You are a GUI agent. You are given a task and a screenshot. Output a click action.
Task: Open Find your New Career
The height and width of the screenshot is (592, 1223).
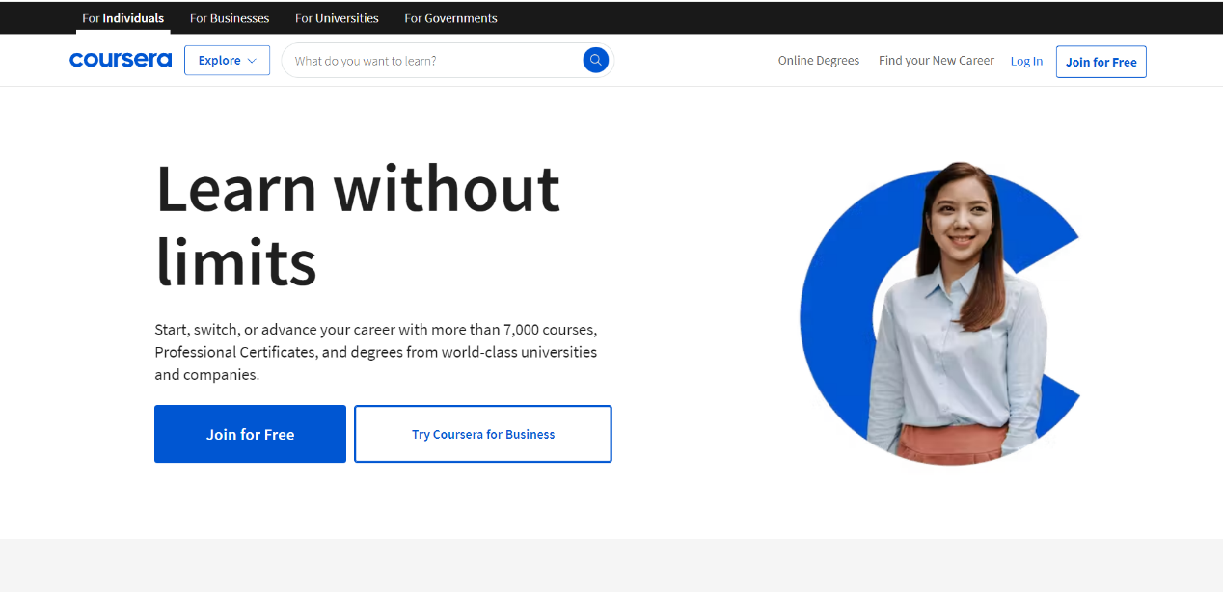tap(936, 60)
